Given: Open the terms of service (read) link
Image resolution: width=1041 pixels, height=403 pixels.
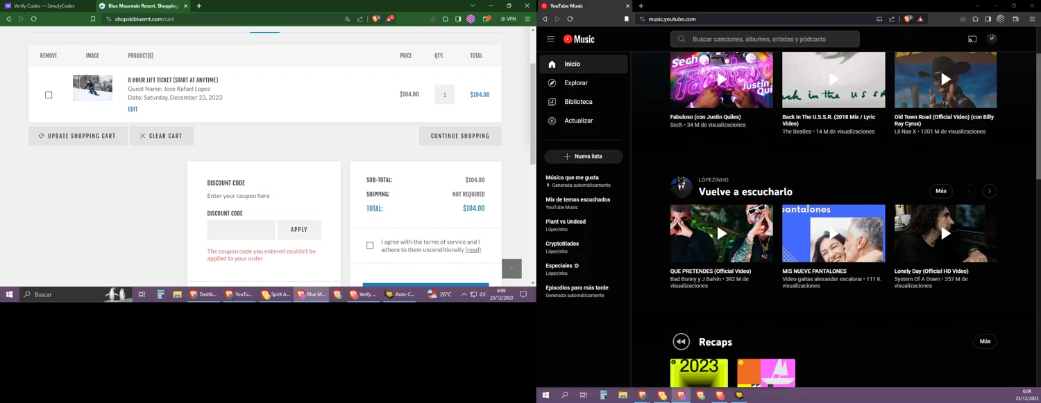Looking at the screenshot, I should 473,249.
